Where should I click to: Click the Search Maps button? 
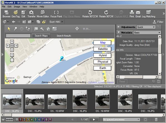[41, 36]
